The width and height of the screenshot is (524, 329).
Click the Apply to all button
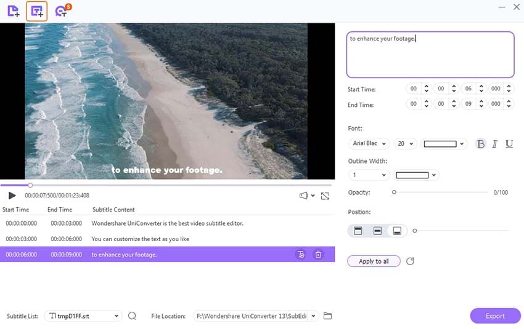tap(374, 261)
